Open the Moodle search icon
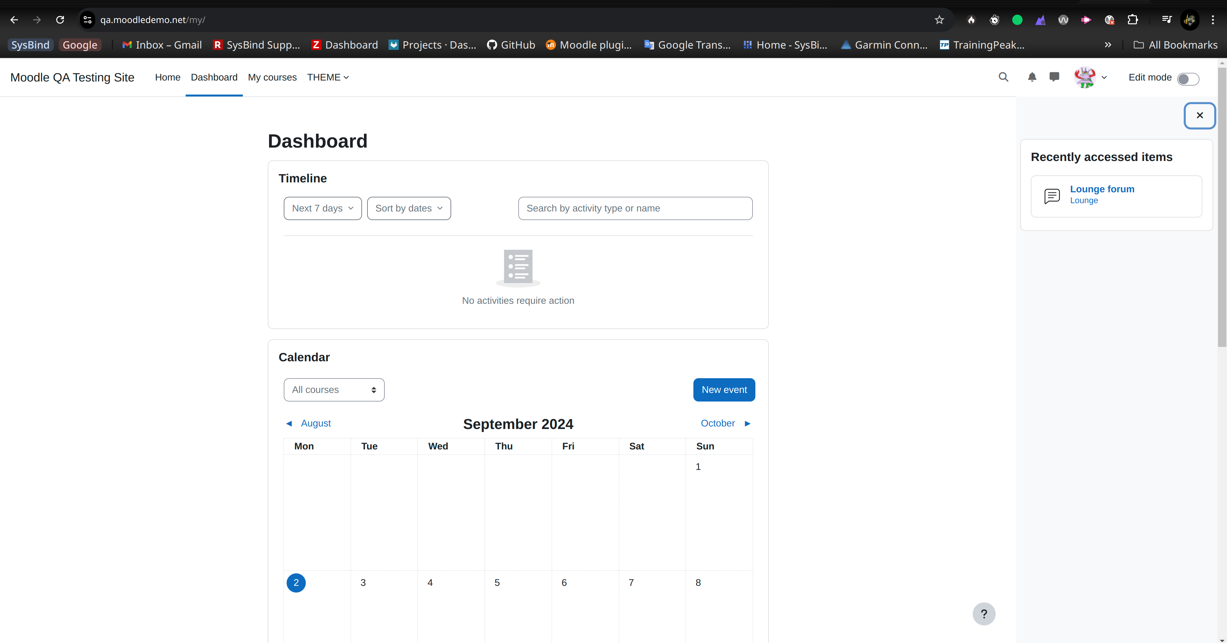The width and height of the screenshot is (1227, 643). [1003, 77]
